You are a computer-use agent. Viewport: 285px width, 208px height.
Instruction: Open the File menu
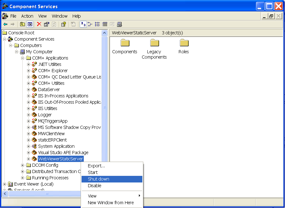[x=13, y=16]
